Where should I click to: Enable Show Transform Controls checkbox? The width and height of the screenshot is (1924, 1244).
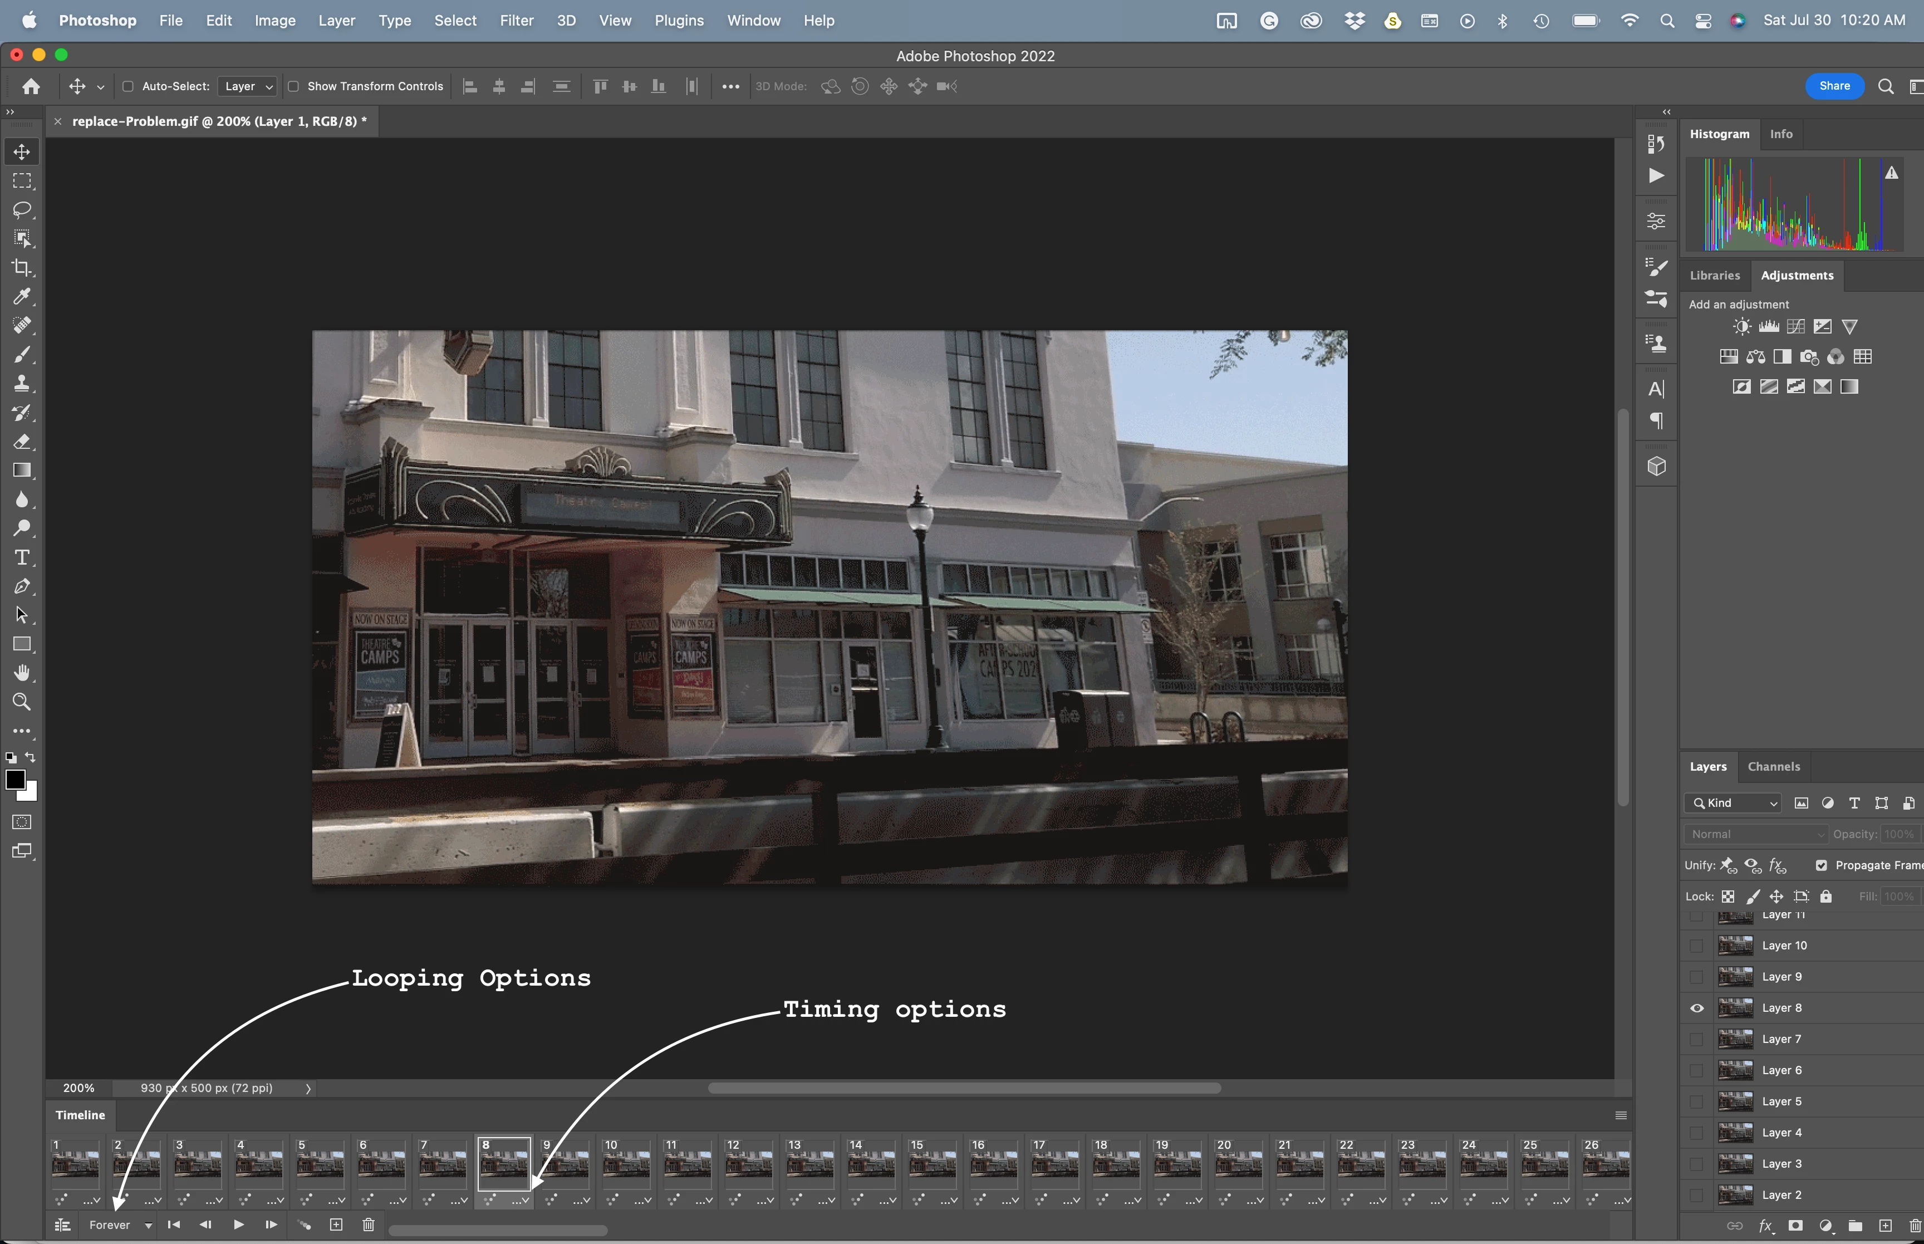coord(294,86)
